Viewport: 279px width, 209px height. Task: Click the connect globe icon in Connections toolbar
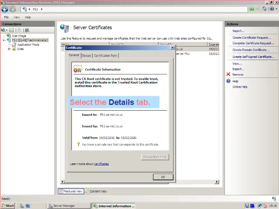coord(3,30)
